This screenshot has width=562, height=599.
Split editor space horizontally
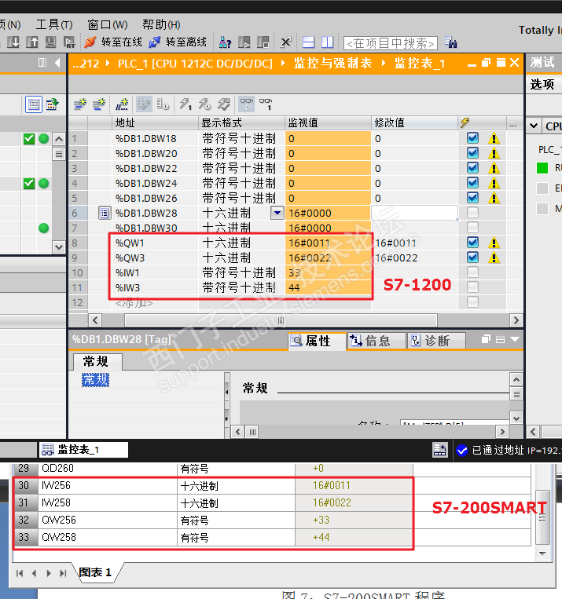pos(308,42)
